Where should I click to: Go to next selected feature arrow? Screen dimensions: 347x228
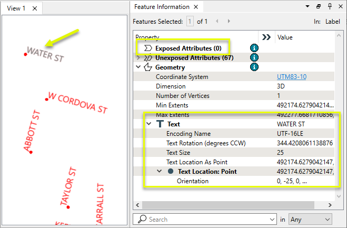tap(229, 22)
